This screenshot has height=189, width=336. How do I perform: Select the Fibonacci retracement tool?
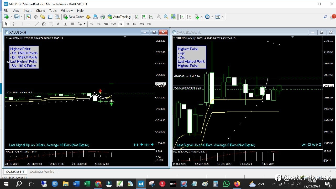51,24
